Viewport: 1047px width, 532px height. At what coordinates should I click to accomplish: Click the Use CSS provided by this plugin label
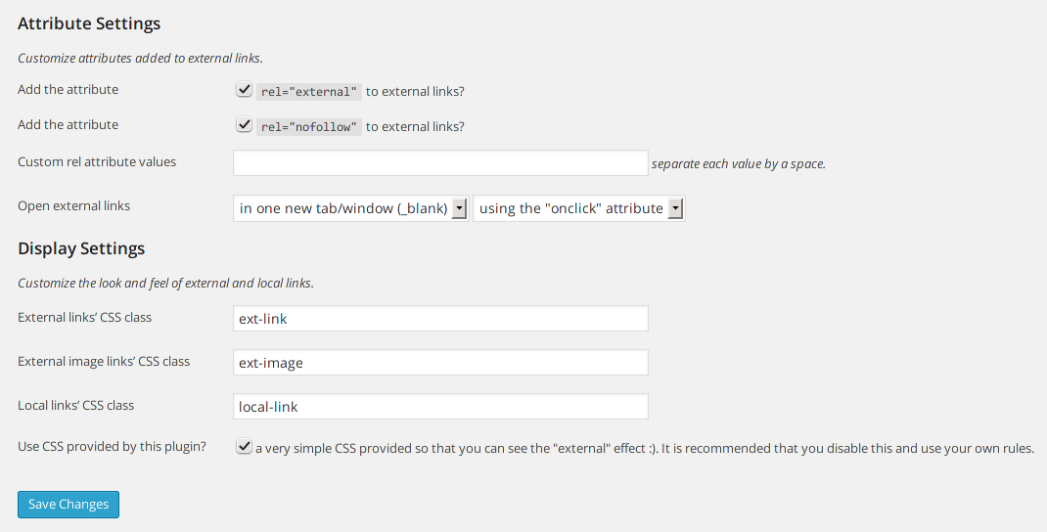click(x=113, y=447)
